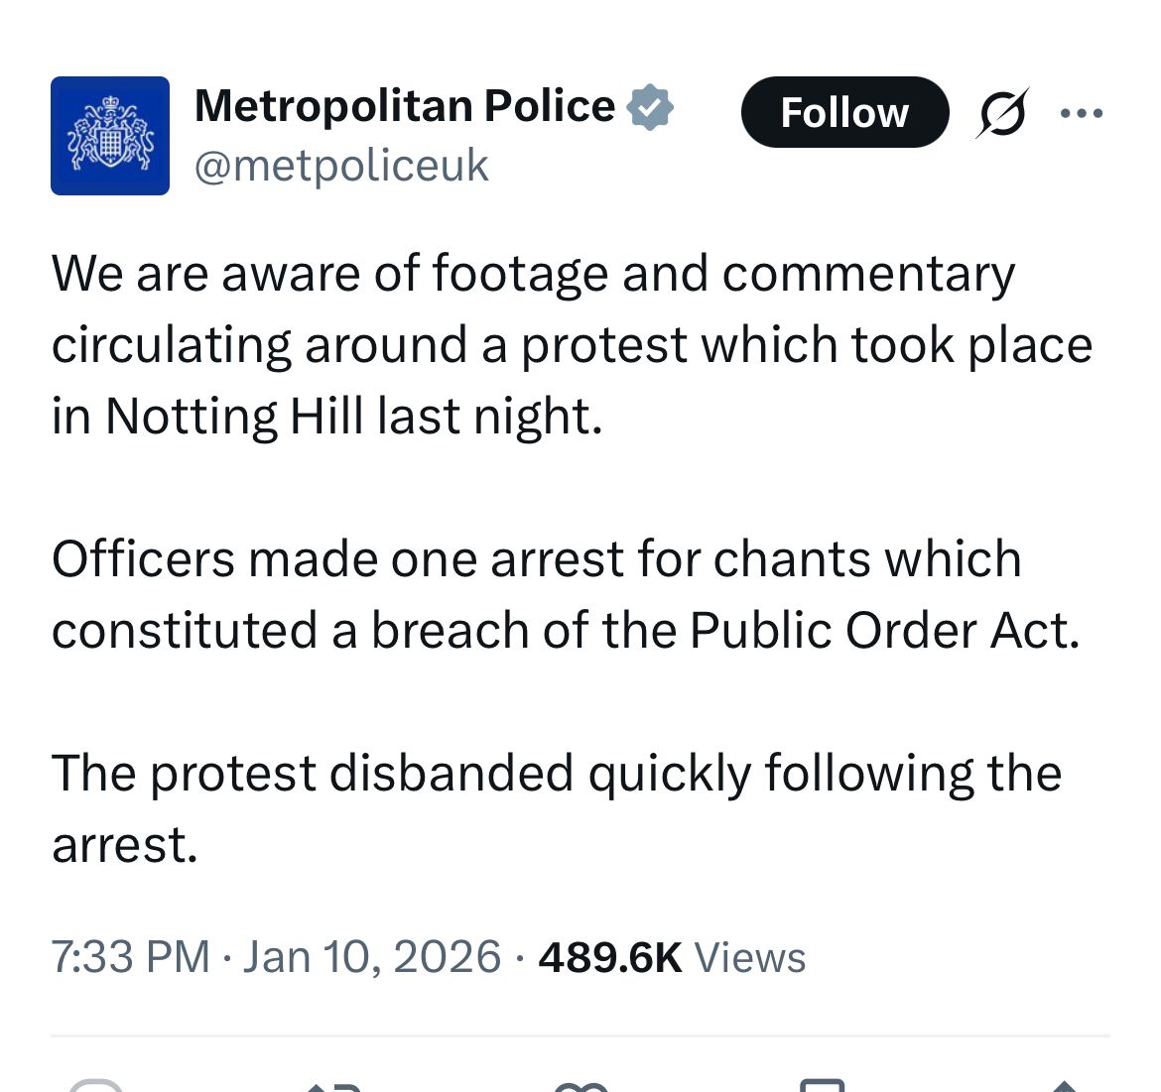The width and height of the screenshot is (1161, 1092).
Task: Repost the tweet using the retweet icon
Action: click(x=333, y=1086)
